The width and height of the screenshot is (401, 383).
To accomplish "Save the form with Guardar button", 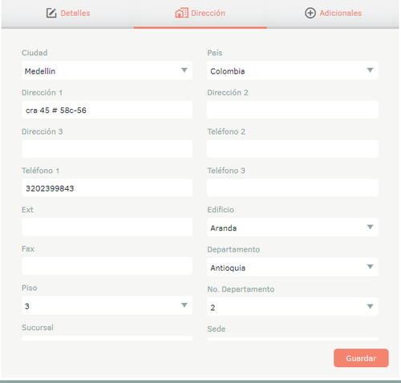I will [361, 358].
